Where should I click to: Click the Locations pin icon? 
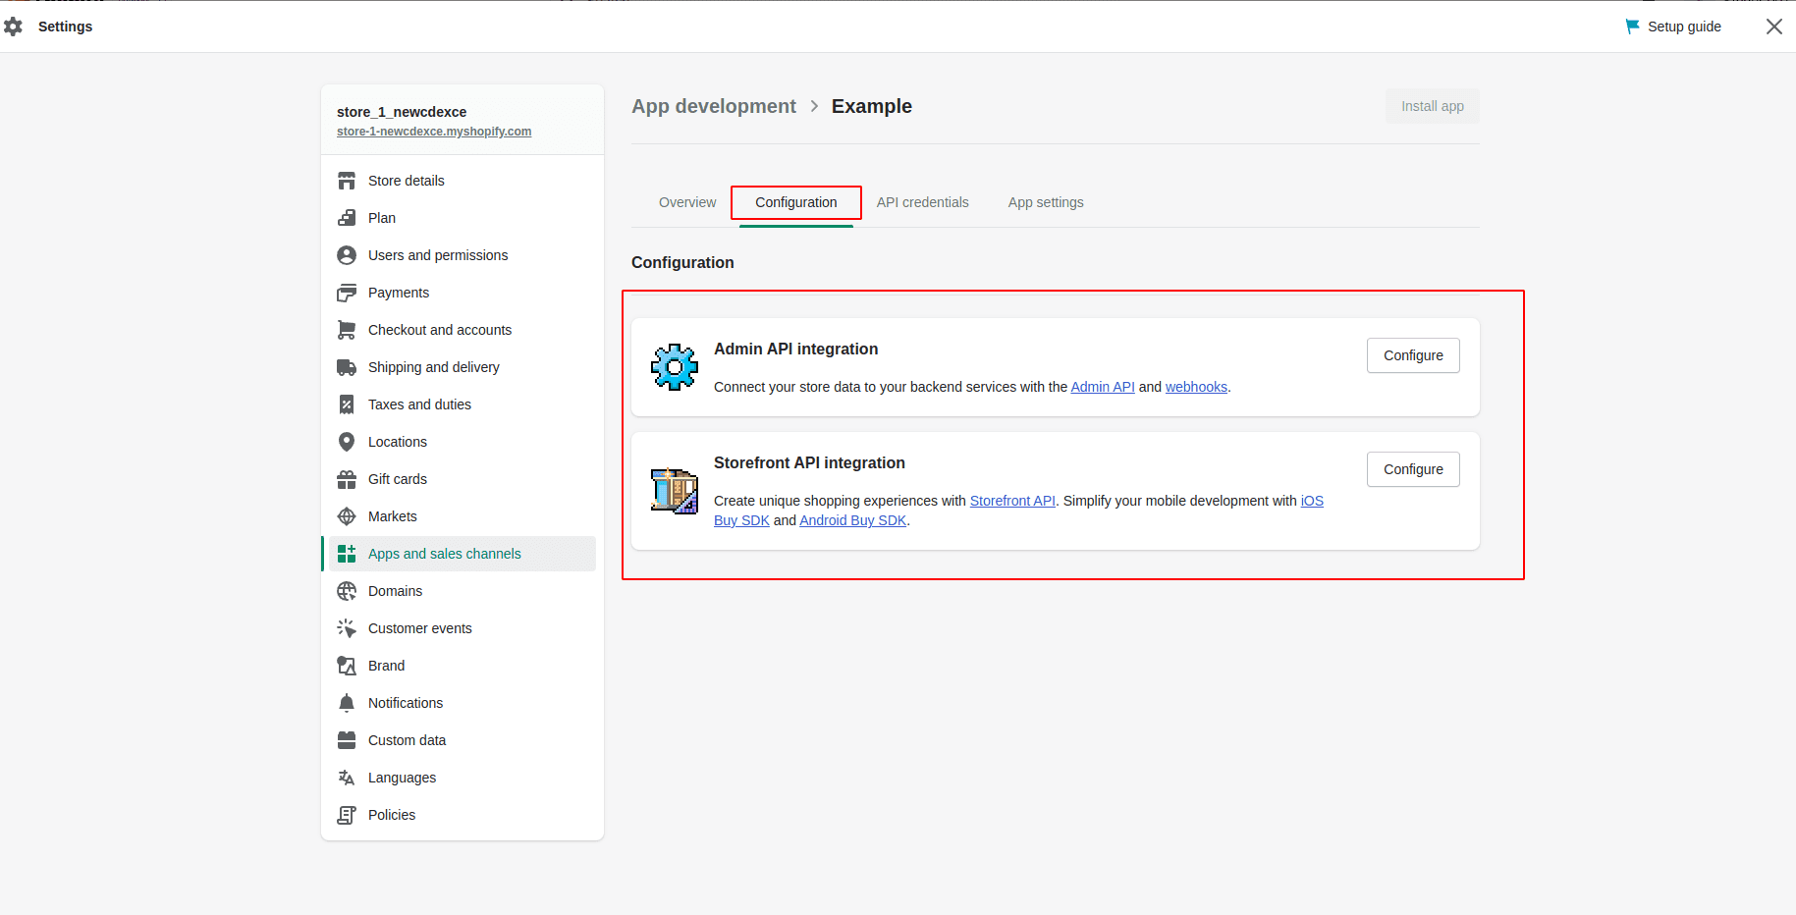347,442
